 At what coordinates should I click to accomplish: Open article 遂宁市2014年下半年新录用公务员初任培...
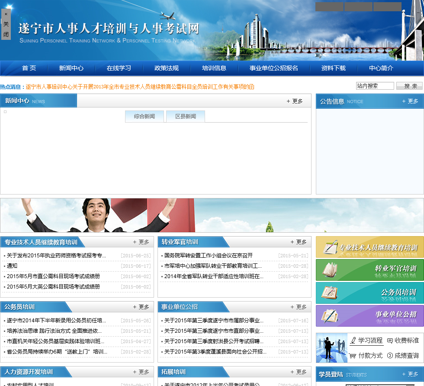[x=56, y=321]
